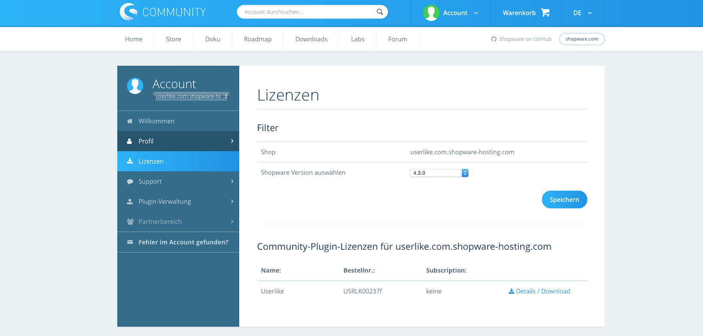This screenshot has height=336, width=703.
Task: Click the Warenkorb shopping cart icon
Action: [545, 13]
